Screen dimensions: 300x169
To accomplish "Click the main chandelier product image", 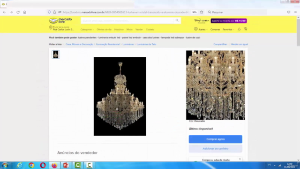I will pyautogui.click(x=120, y=96).
